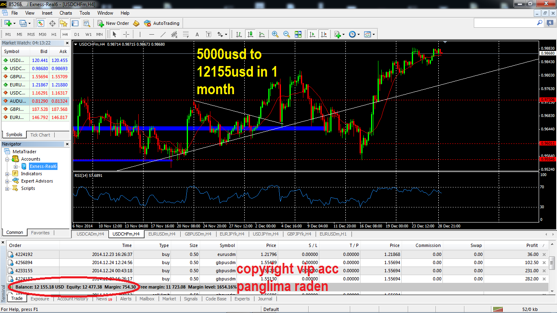
Task: Open the Strategy Tester magnifier icon
Action: tap(86, 23)
